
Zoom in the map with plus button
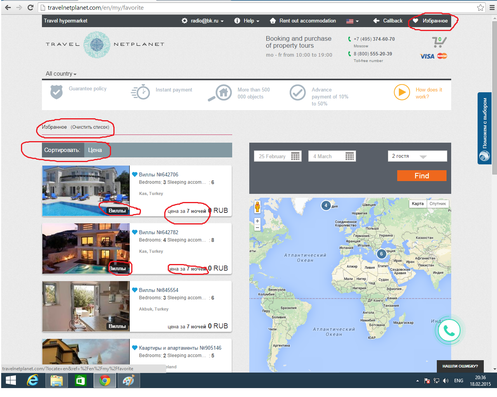[257, 221]
